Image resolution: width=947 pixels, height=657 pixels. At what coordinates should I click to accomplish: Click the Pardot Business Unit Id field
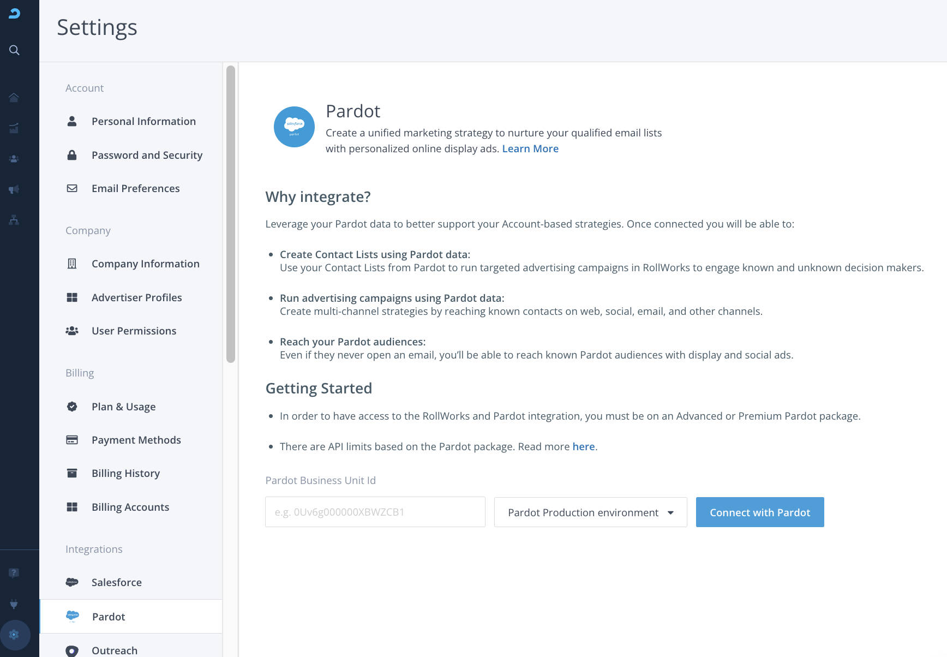pyautogui.click(x=375, y=512)
